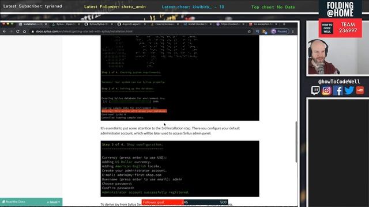Click the lock icon in the address bar
The width and height of the screenshot is (369, 207).
pos(33,32)
